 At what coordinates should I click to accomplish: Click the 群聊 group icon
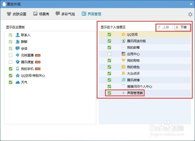click(x=17, y=42)
